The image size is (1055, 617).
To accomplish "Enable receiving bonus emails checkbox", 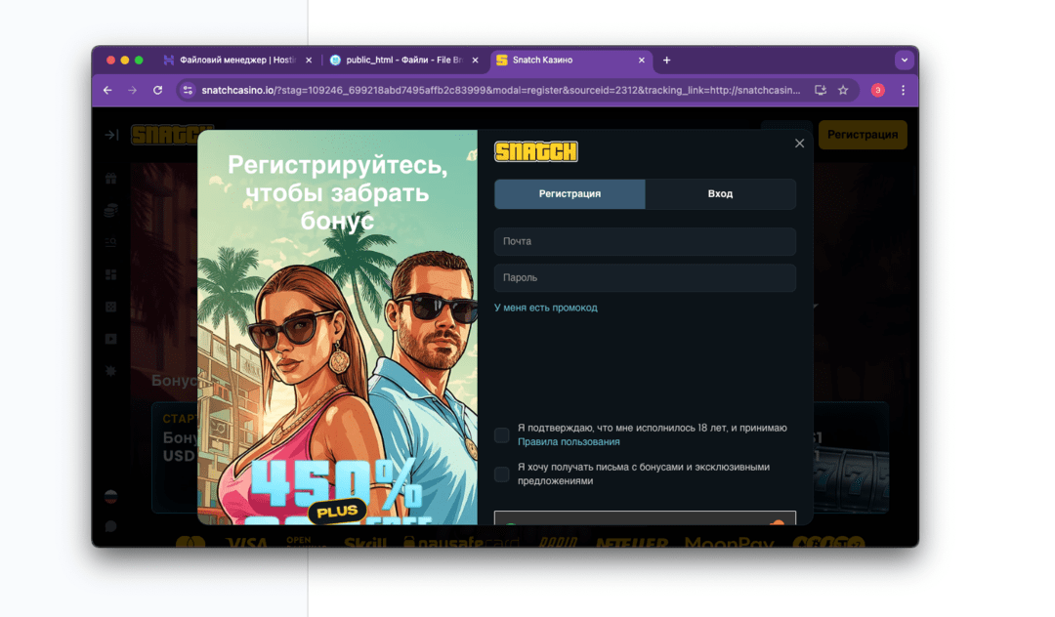I will click(503, 473).
